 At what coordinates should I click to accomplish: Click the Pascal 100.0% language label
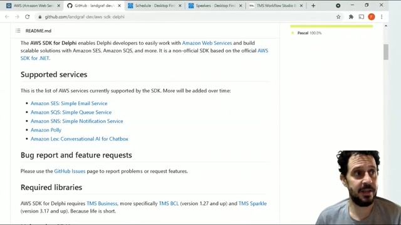[x=309, y=33]
